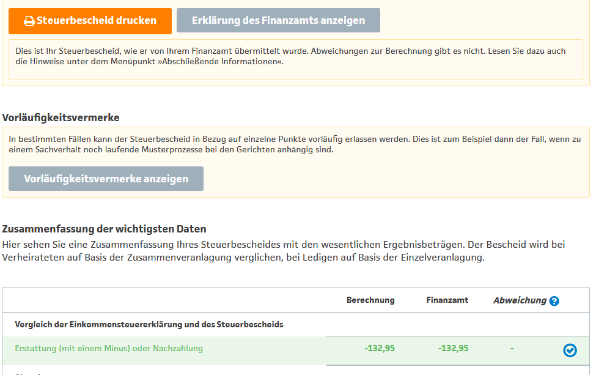Open Vorläufigkeitsvermerke anzeigen
This screenshot has width=596, height=375.
106,179
